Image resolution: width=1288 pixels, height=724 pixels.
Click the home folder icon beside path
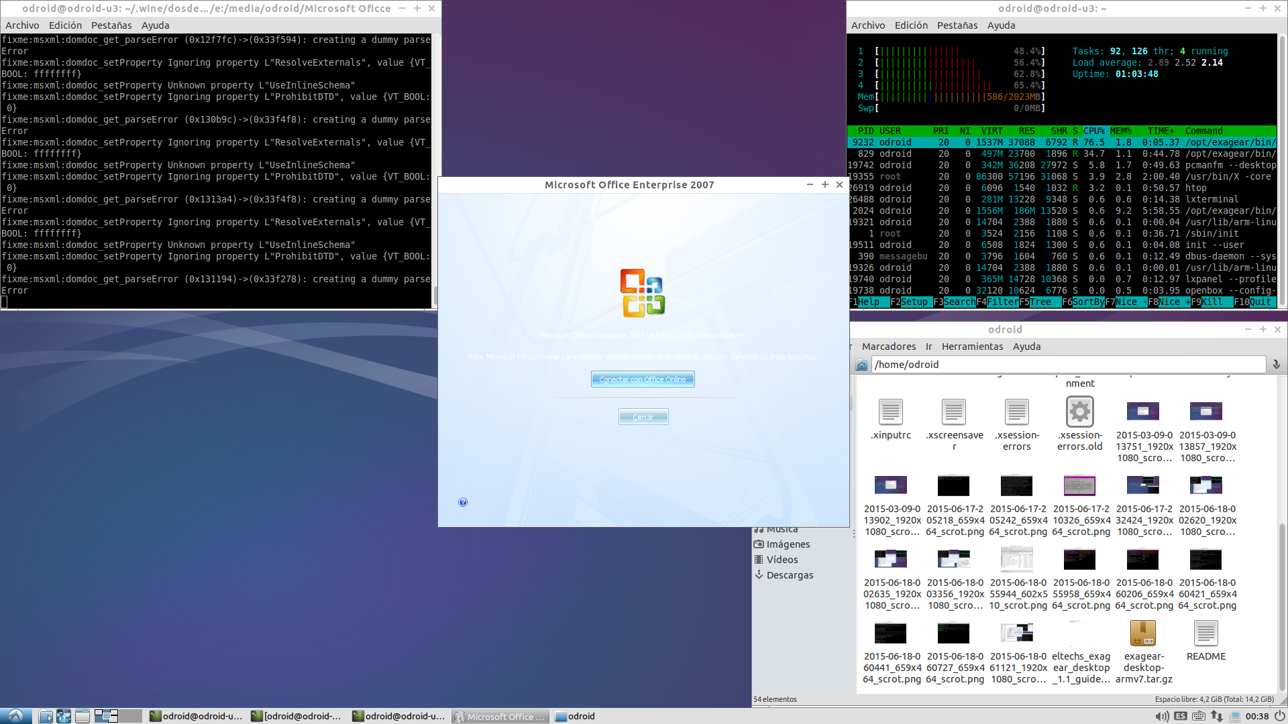click(862, 365)
